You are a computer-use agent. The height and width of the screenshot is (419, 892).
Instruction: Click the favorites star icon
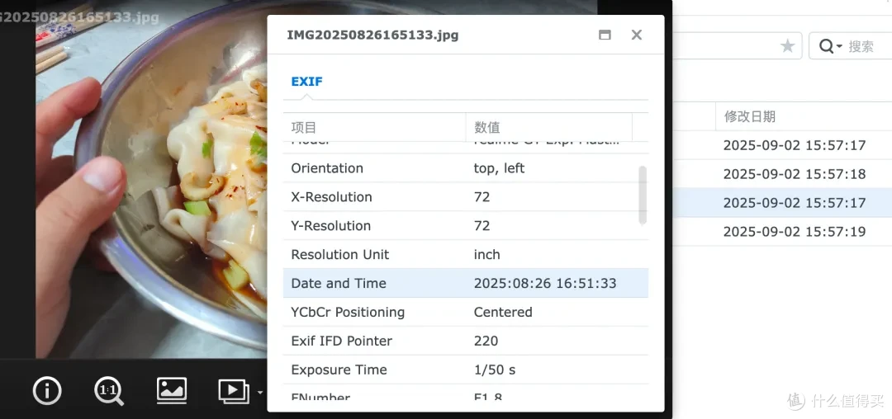pyautogui.click(x=787, y=46)
